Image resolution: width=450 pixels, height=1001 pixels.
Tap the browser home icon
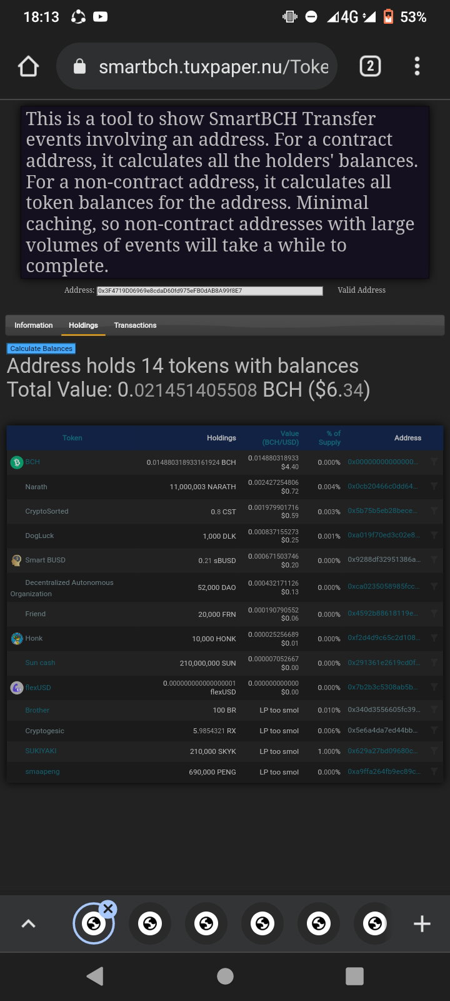[29, 66]
